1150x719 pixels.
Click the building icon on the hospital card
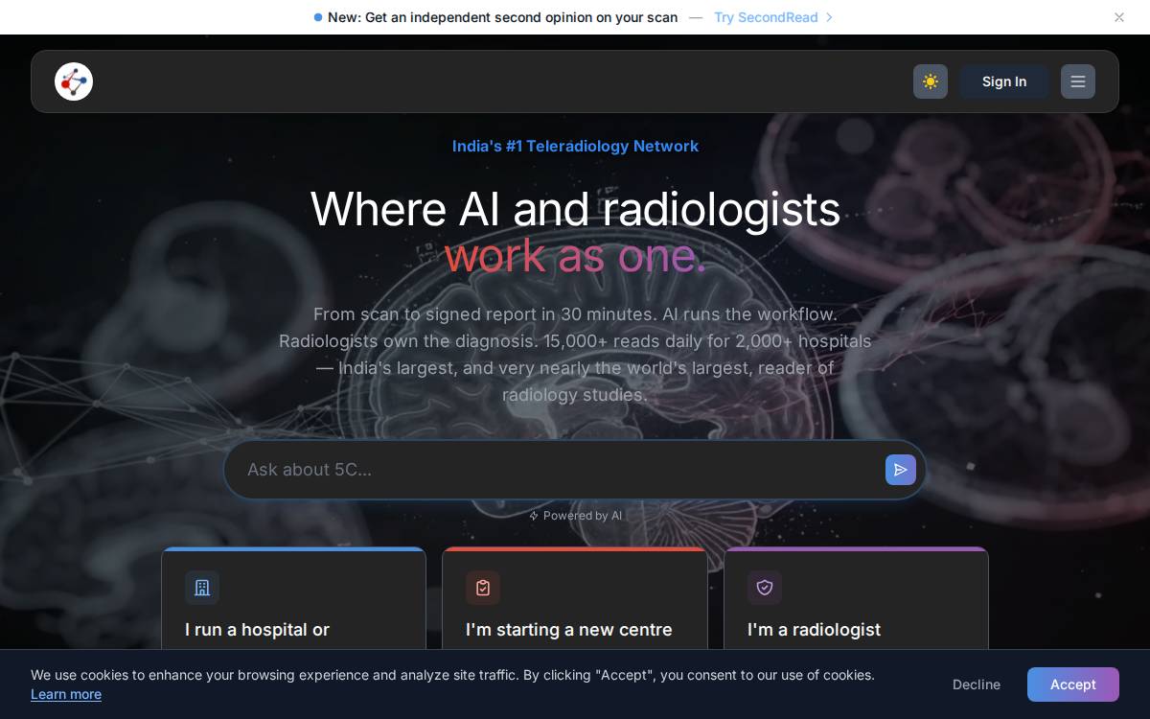tap(202, 588)
